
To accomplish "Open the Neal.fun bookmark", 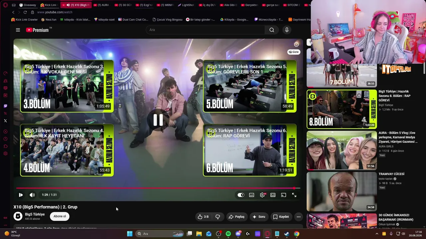I will click(x=49, y=20).
